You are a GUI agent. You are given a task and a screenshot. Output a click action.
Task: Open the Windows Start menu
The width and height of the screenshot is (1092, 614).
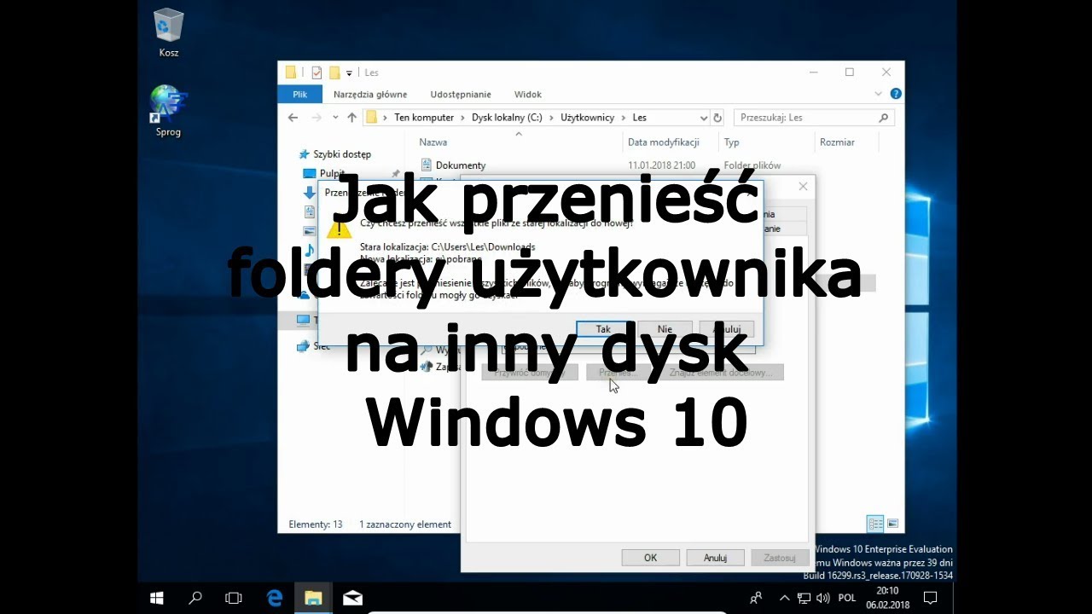(x=157, y=599)
